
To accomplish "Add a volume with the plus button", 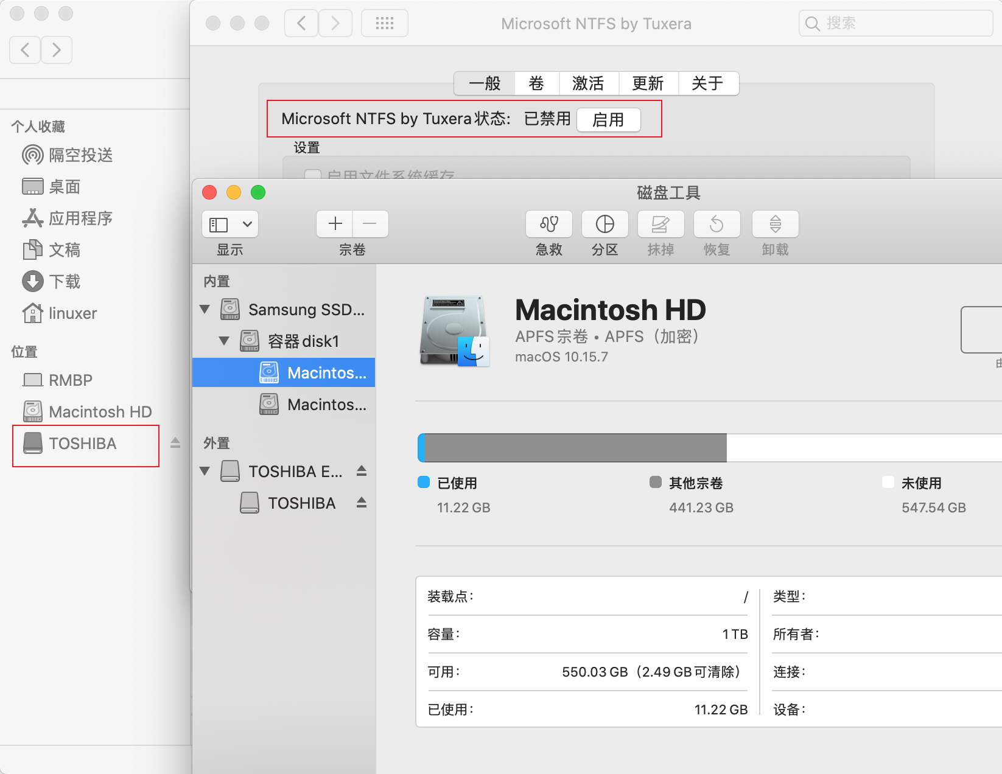I will point(335,224).
